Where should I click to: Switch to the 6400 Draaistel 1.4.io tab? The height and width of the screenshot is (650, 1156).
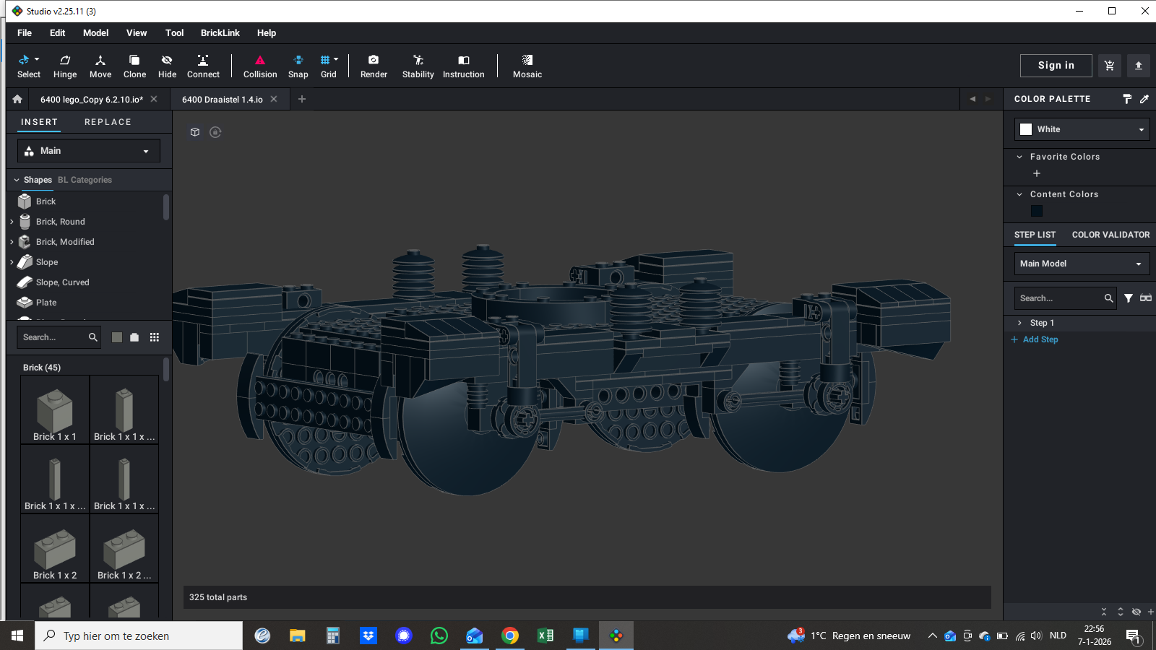click(223, 100)
